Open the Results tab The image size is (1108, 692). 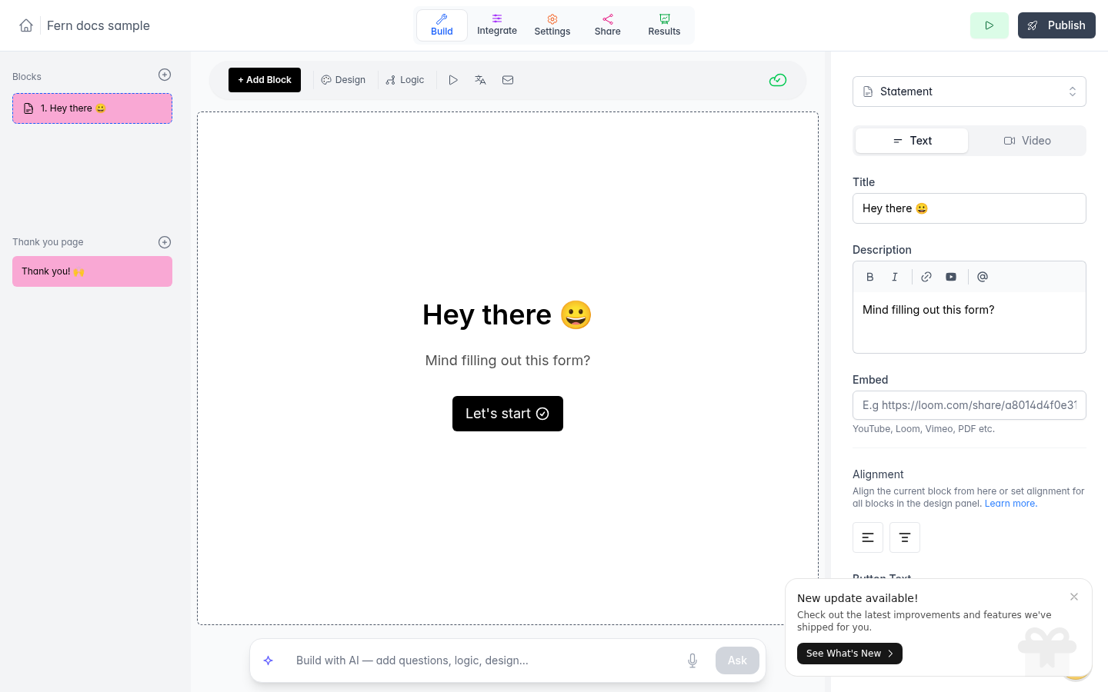point(664,25)
